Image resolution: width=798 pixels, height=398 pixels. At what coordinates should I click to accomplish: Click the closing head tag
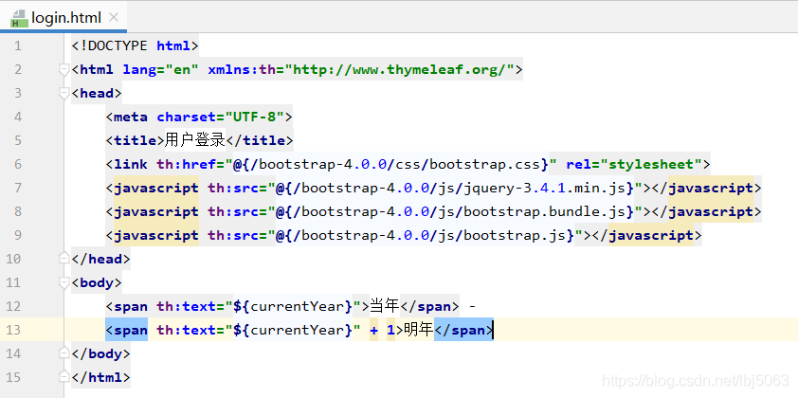click(x=100, y=259)
